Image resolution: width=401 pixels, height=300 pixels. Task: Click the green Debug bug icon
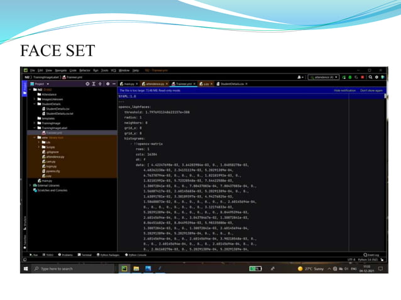(x=350, y=77)
